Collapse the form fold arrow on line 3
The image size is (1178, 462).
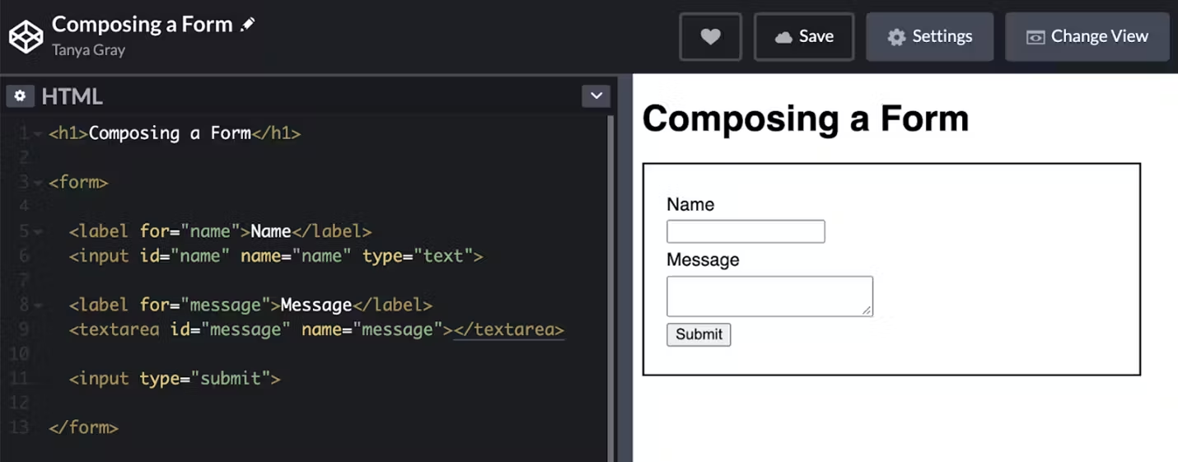tap(38, 183)
